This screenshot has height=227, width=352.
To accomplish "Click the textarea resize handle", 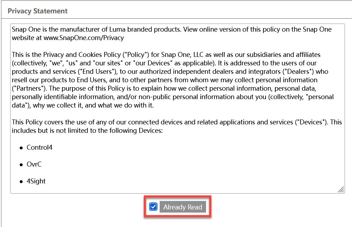I will (x=341, y=190).
